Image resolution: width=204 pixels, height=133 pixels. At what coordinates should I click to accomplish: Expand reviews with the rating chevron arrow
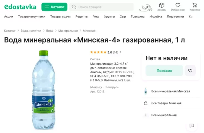[121, 52]
